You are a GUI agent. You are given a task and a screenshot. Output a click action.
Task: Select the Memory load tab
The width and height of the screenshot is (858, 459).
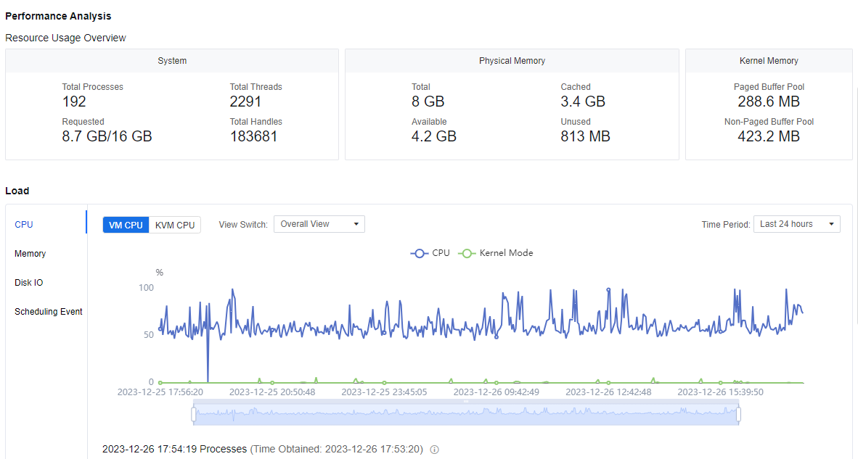pyautogui.click(x=30, y=254)
